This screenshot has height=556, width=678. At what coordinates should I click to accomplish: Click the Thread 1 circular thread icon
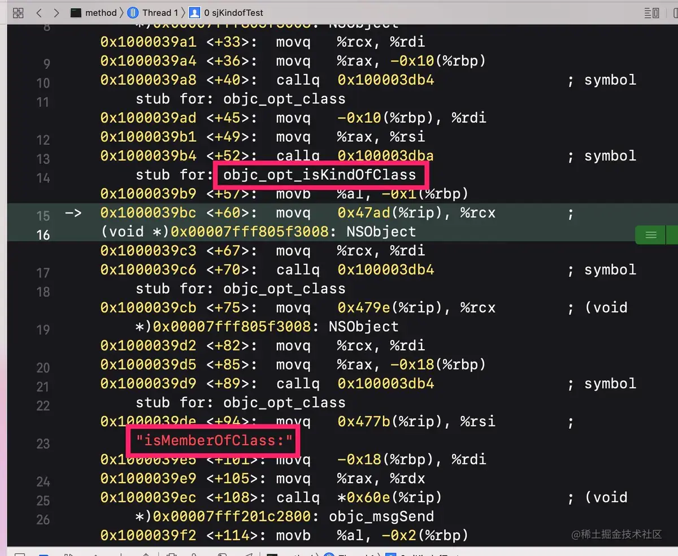pyautogui.click(x=133, y=12)
